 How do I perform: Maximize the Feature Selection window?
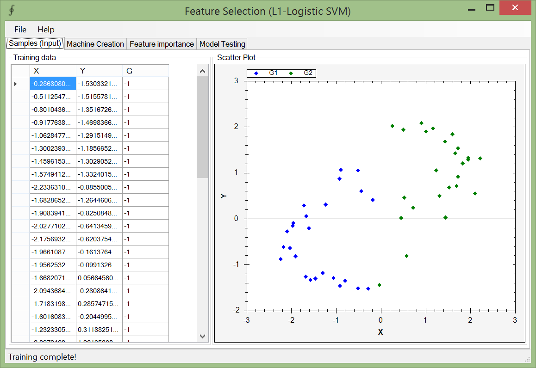click(x=490, y=8)
